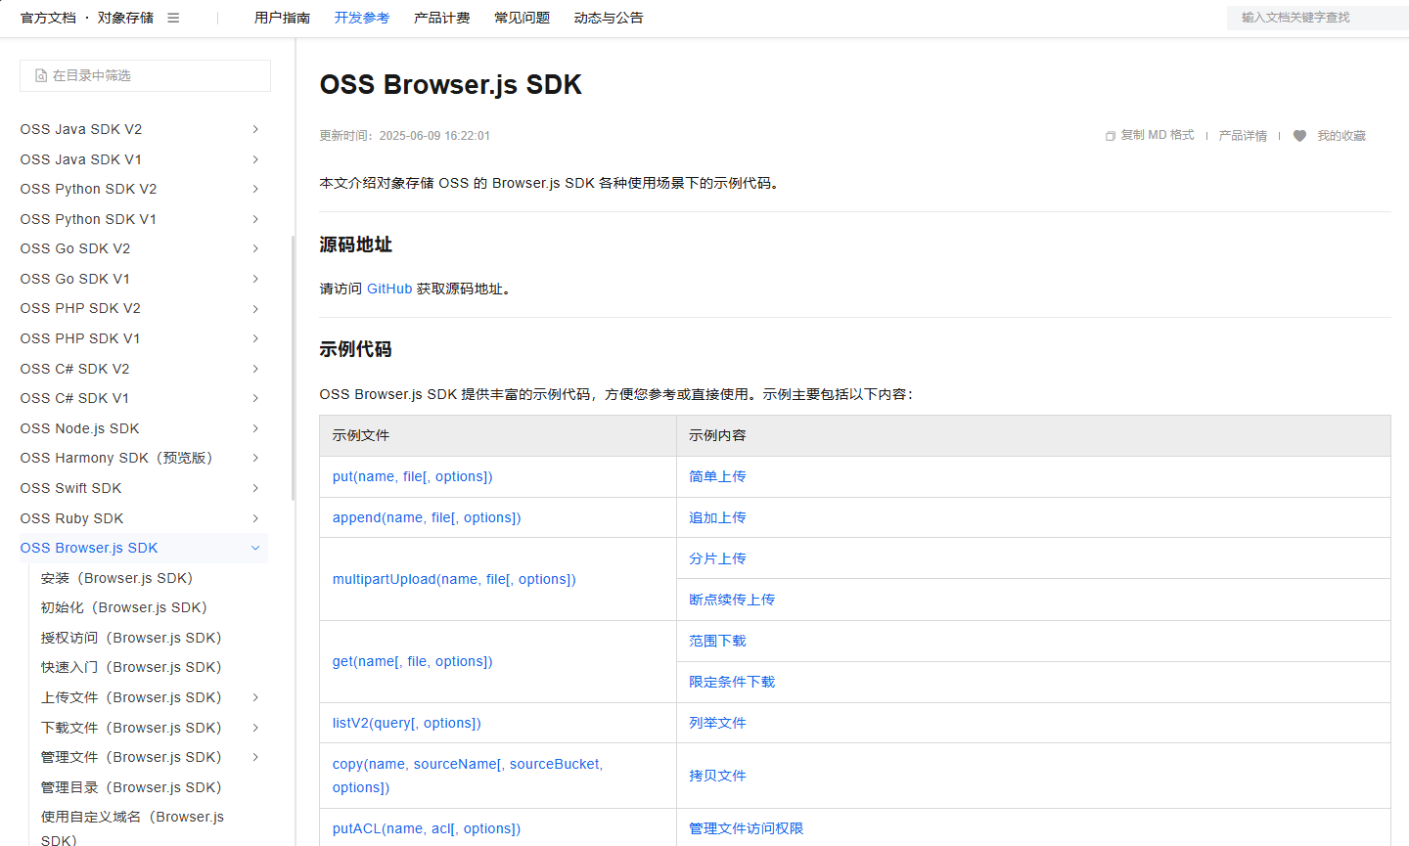The image size is (1409, 846).
Task: Click the heart icon for 我的收藏
Action: click(1299, 136)
